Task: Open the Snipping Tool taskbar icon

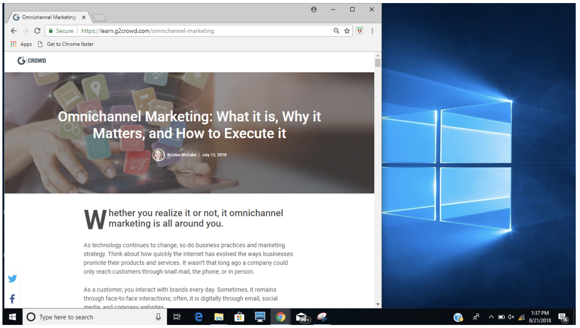Action: 322,317
